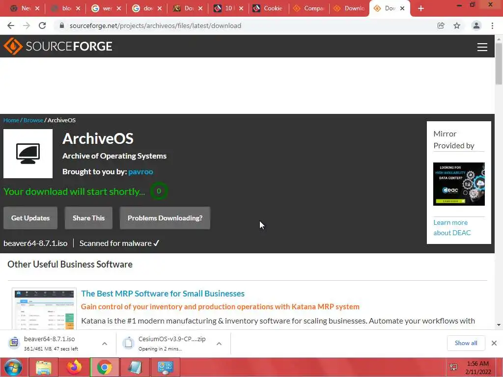Expand CesiumOS zip download options chevron
The image size is (503, 377).
click(x=219, y=344)
